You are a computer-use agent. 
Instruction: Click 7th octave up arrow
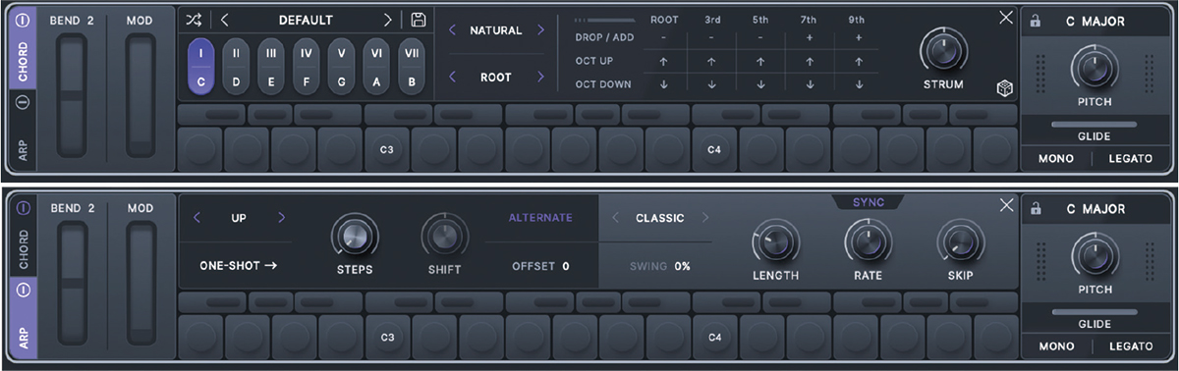[x=809, y=61]
